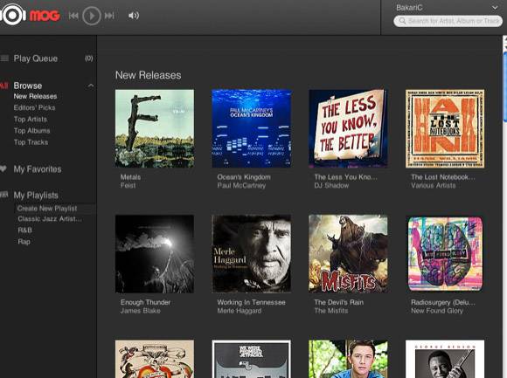Click artist name Merle Haggard below cover
This screenshot has height=378, width=507.
coord(240,311)
